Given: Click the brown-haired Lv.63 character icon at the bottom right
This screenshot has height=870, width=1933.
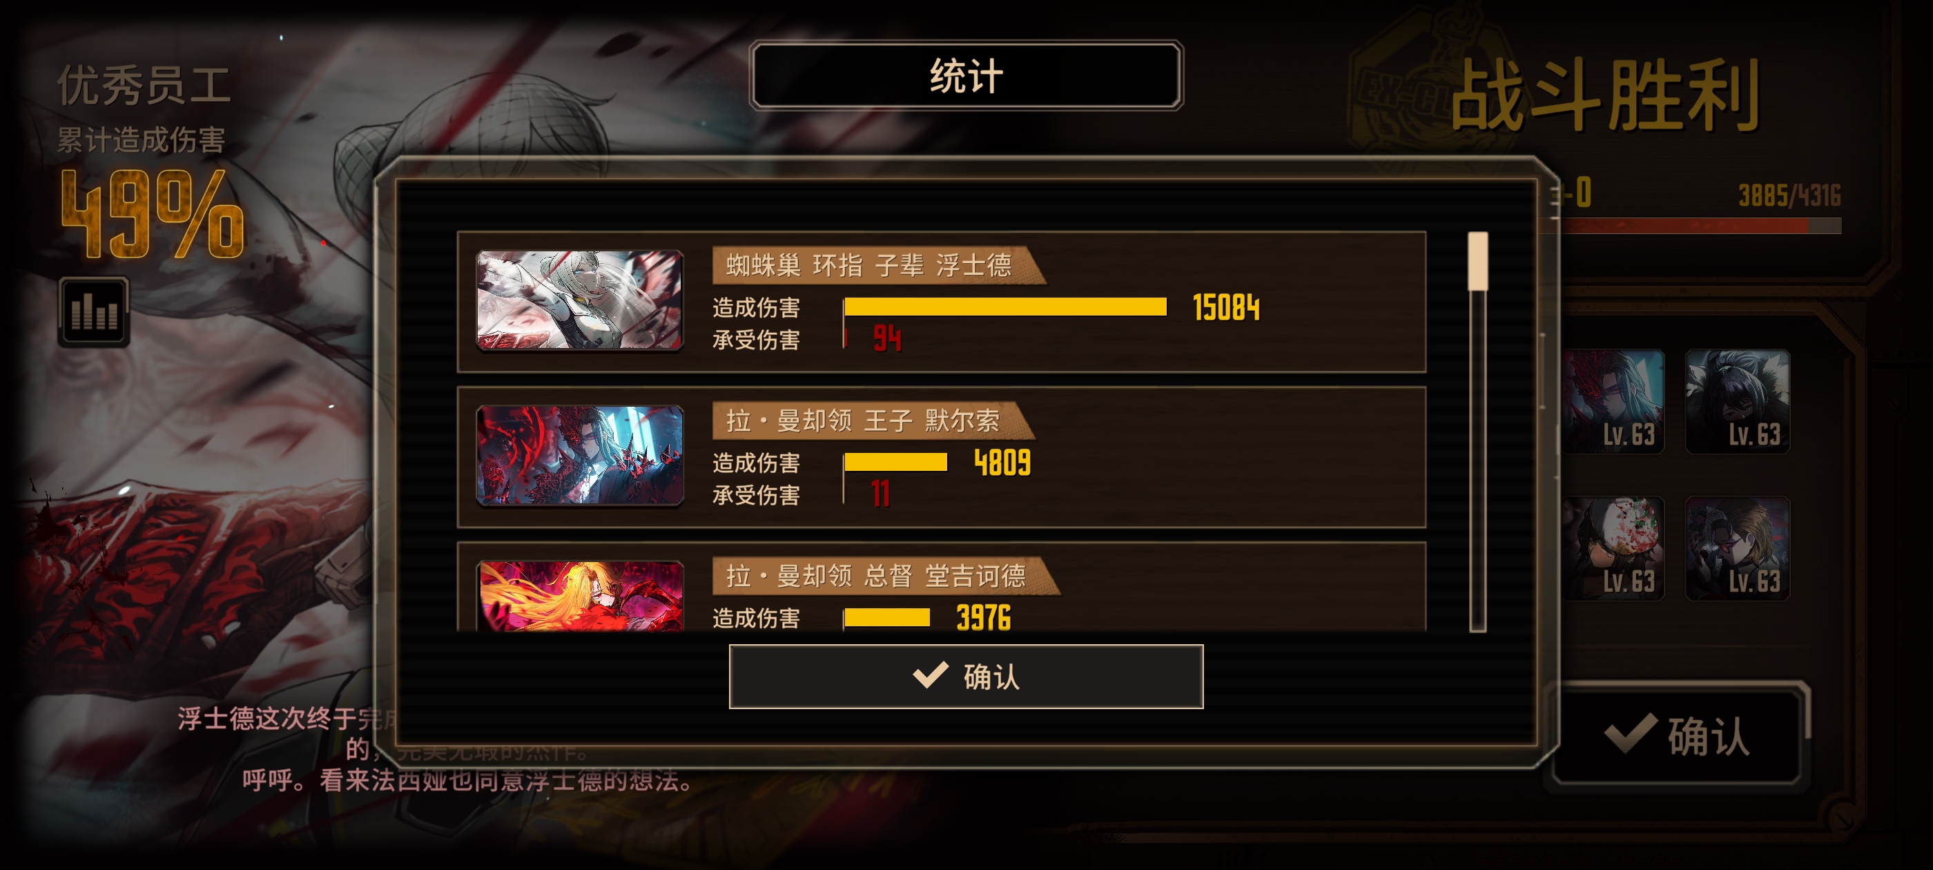Looking at the screenshot, I should click(x=1738, y=548).
